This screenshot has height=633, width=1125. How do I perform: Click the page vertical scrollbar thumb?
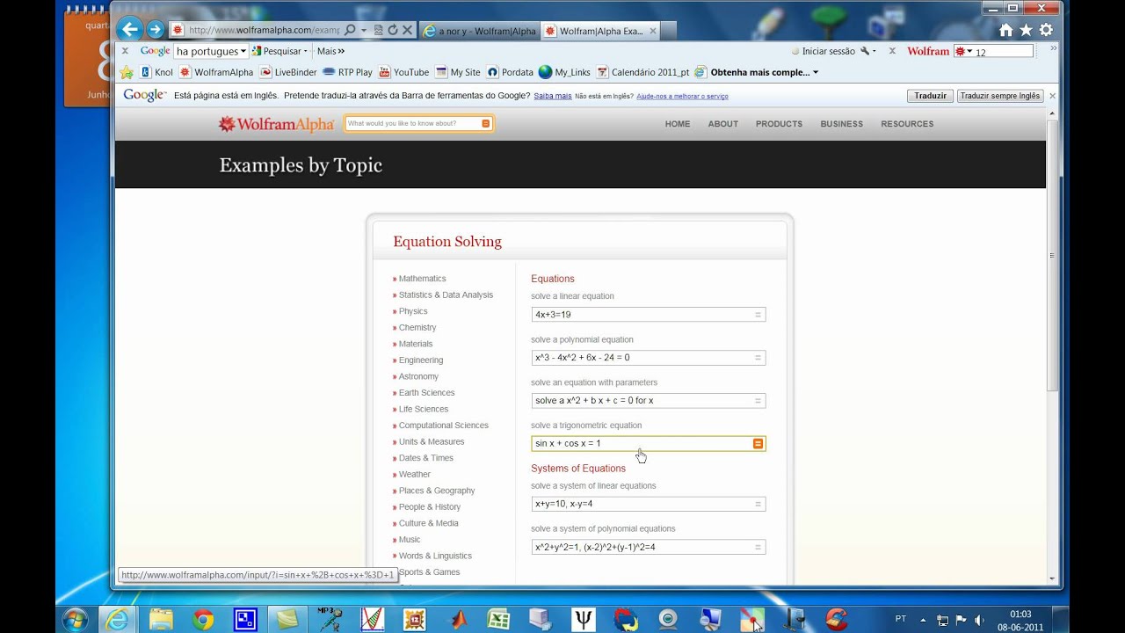1052,255
